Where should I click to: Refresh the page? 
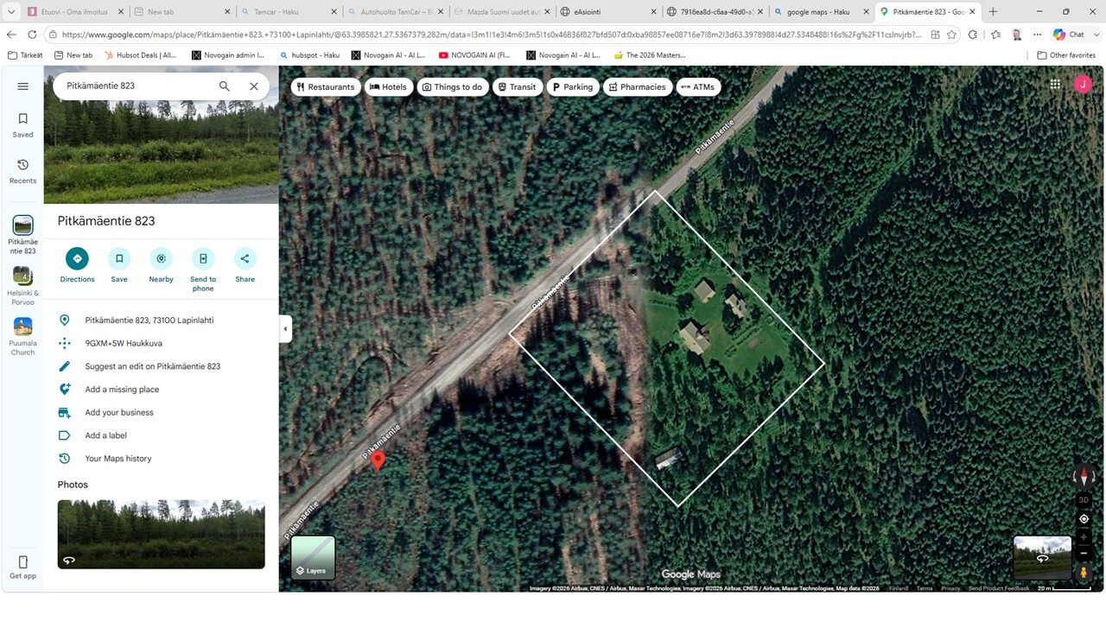(x=32, y=35)
